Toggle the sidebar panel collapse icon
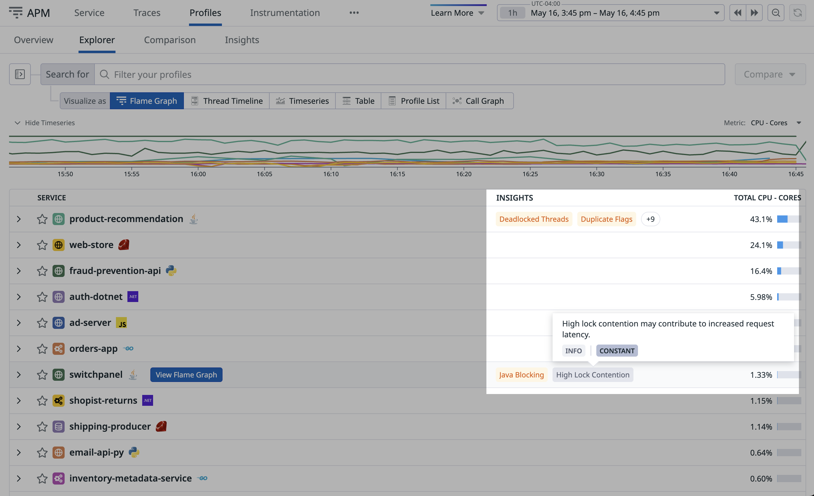Image resolution: width=814 pixels, height=496 pixels. point(20,74)
